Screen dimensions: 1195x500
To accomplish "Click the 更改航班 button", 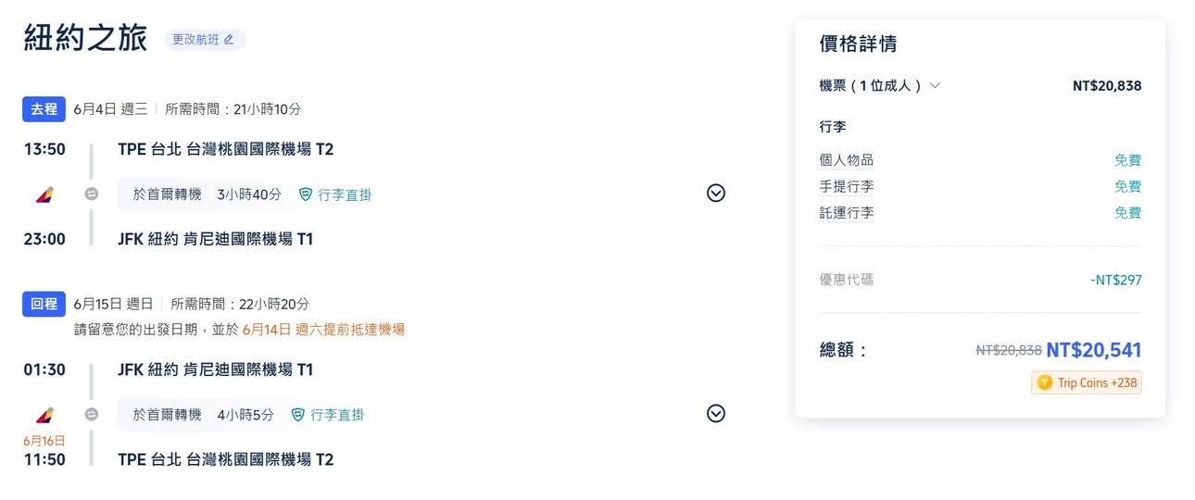I will coord(204,40).
